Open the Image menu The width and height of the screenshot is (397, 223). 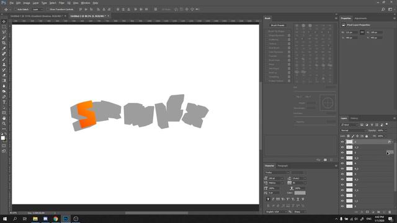[27, 2]
